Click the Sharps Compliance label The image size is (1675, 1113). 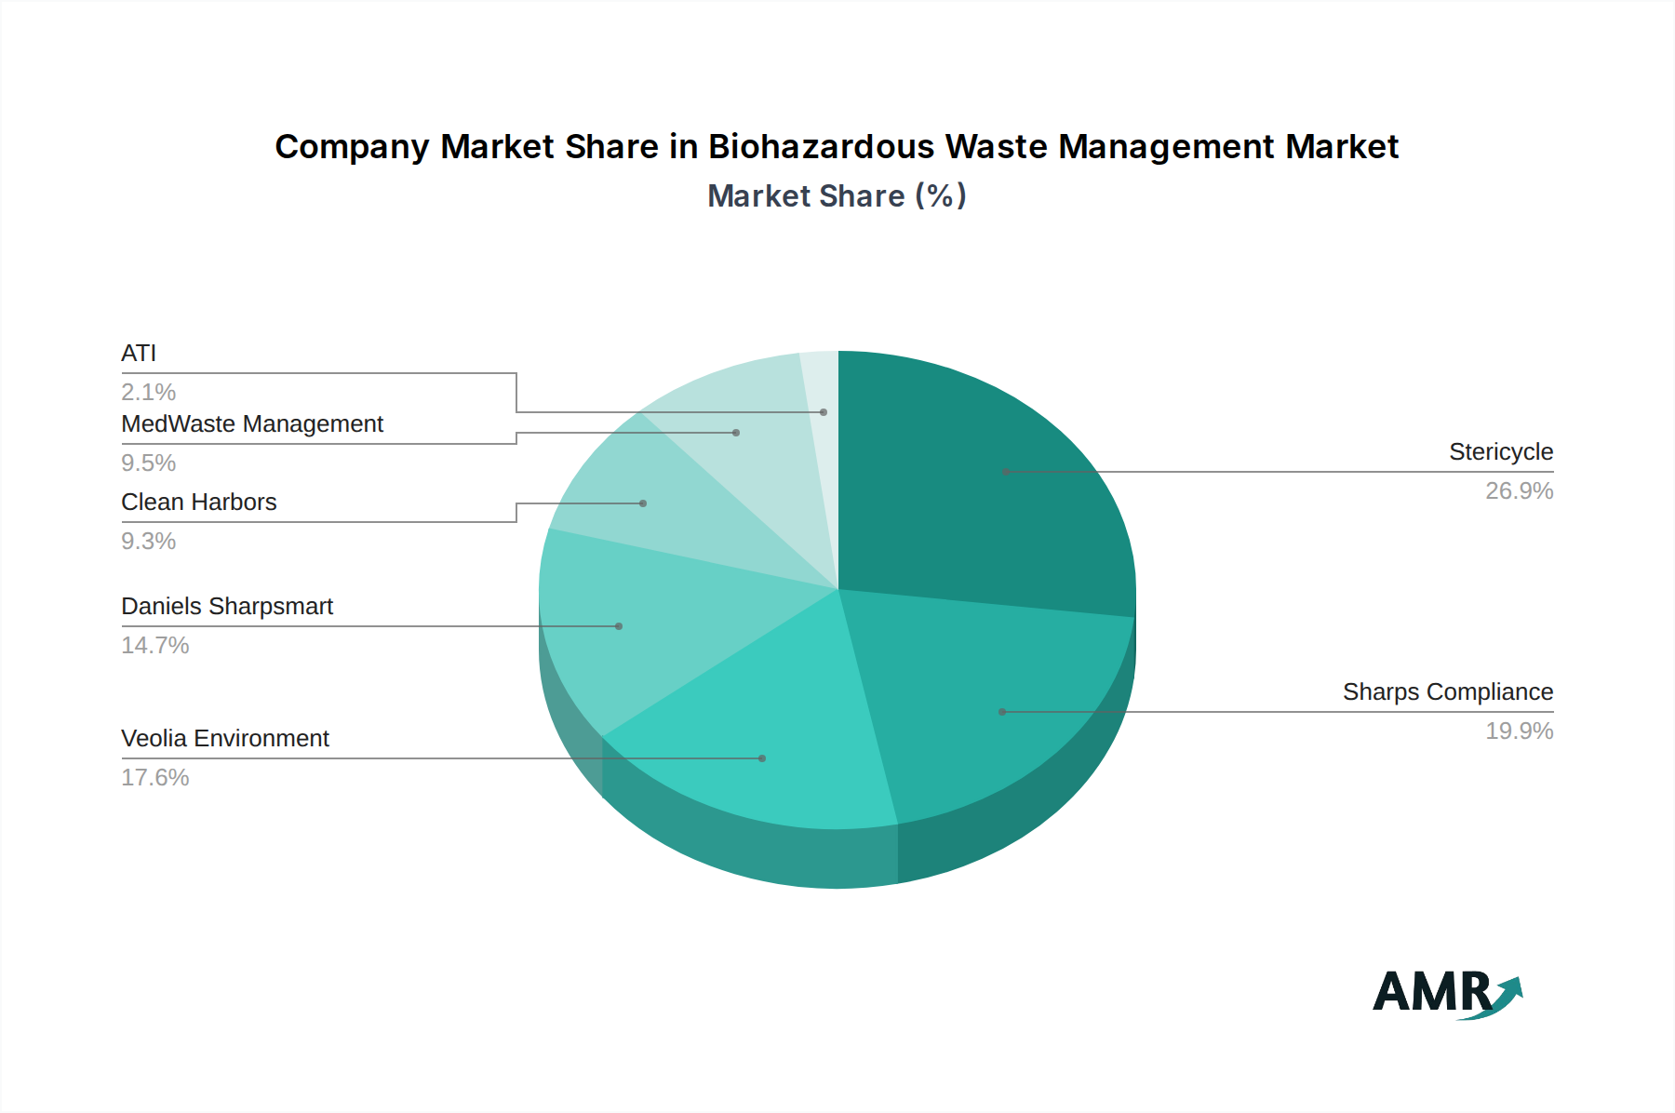(x=1447, y=692)
